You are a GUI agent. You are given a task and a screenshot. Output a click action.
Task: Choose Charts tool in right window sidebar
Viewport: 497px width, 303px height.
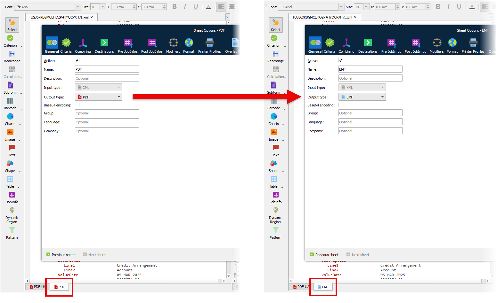(x=274, y=119)
